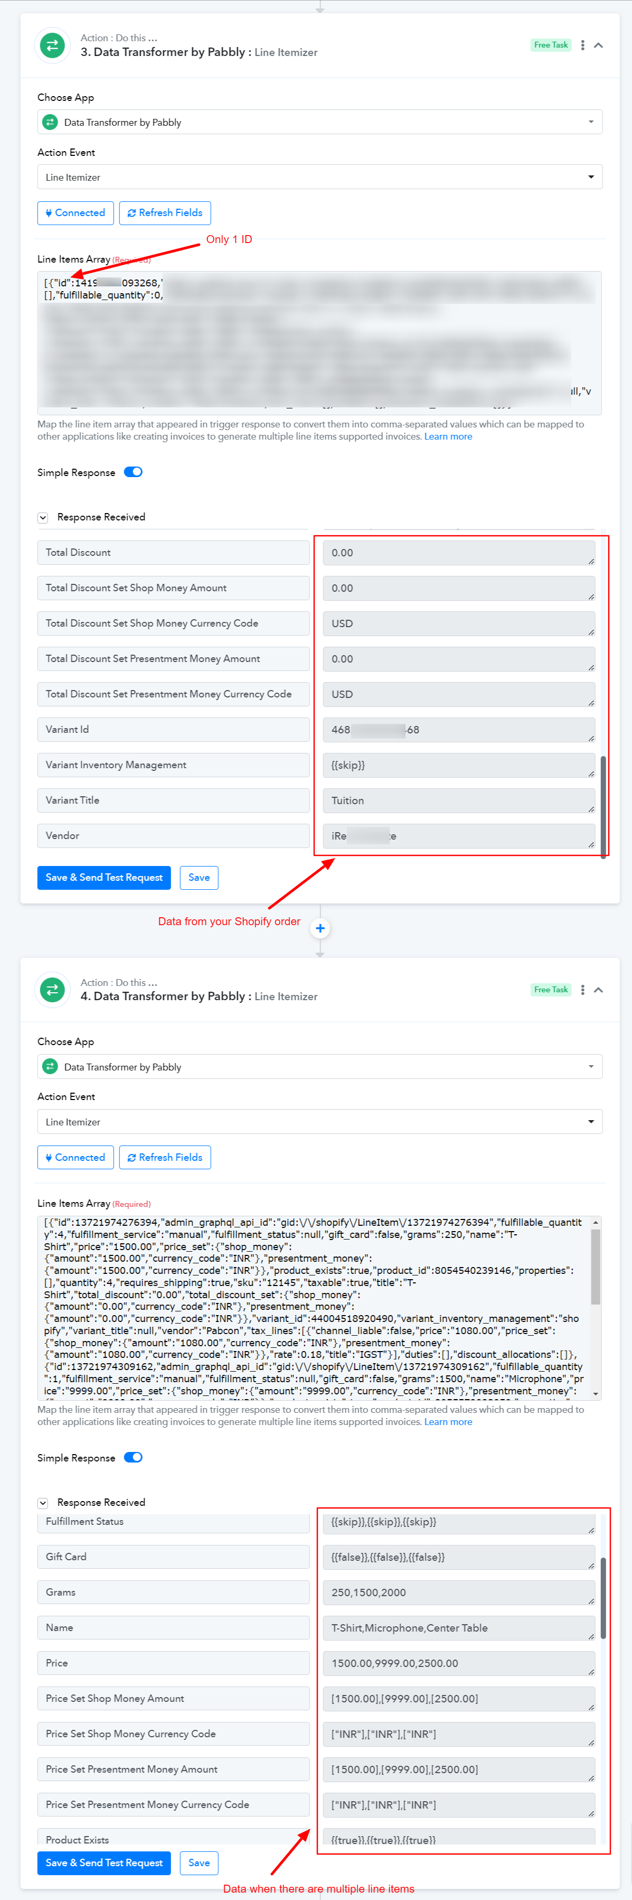Collapse step 4 with the chevron arrow
The image size is (632, 1900).
click(x=599, y=990)
